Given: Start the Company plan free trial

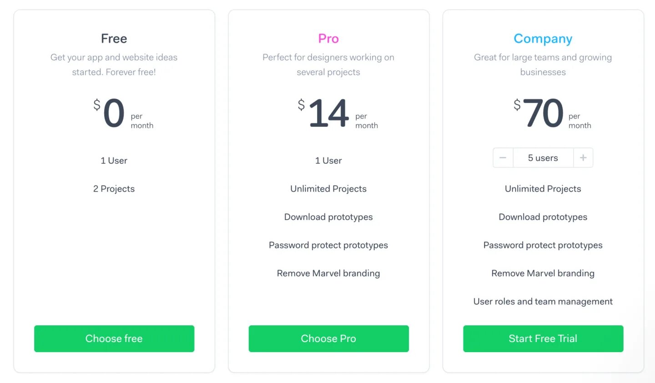Looking at the screenshot, I should pyautogui.click(x=543, y=338).
